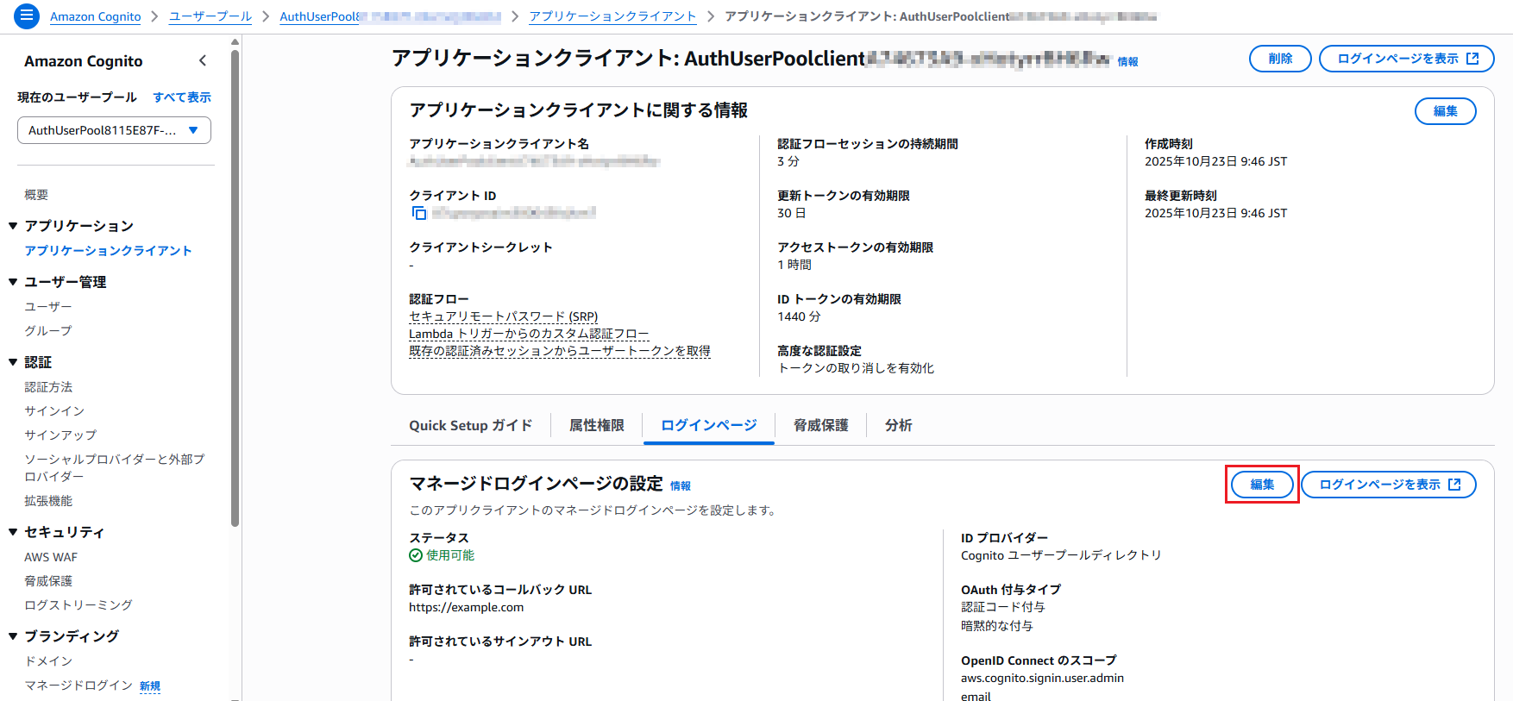
Task: Click the 30 日 refresh token value
Action: coord(791,213)
